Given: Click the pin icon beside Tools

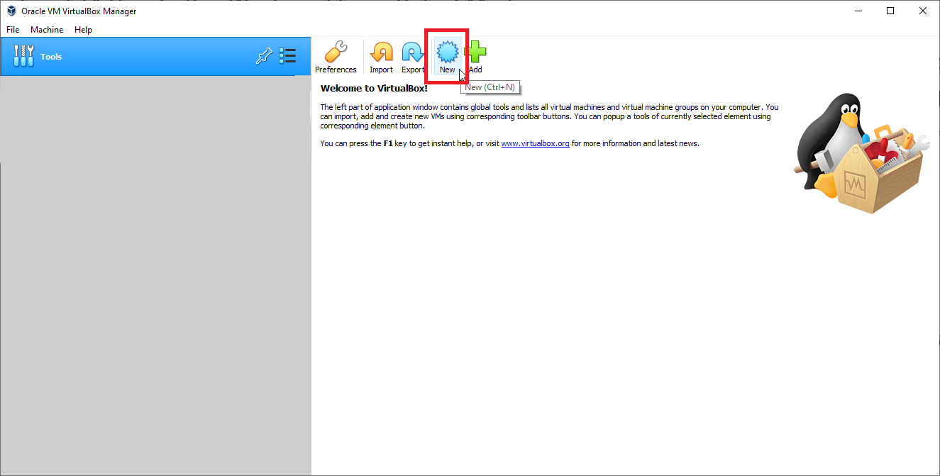Looking at the screenshot, I should pos(264,56).
